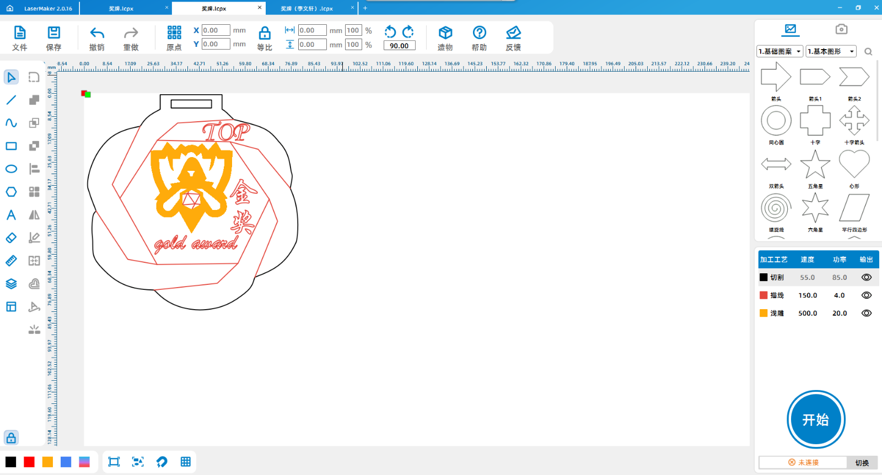Select the ellipse drawing tool
This screenshot has width=882, height=475.
[x=11, y=169]
